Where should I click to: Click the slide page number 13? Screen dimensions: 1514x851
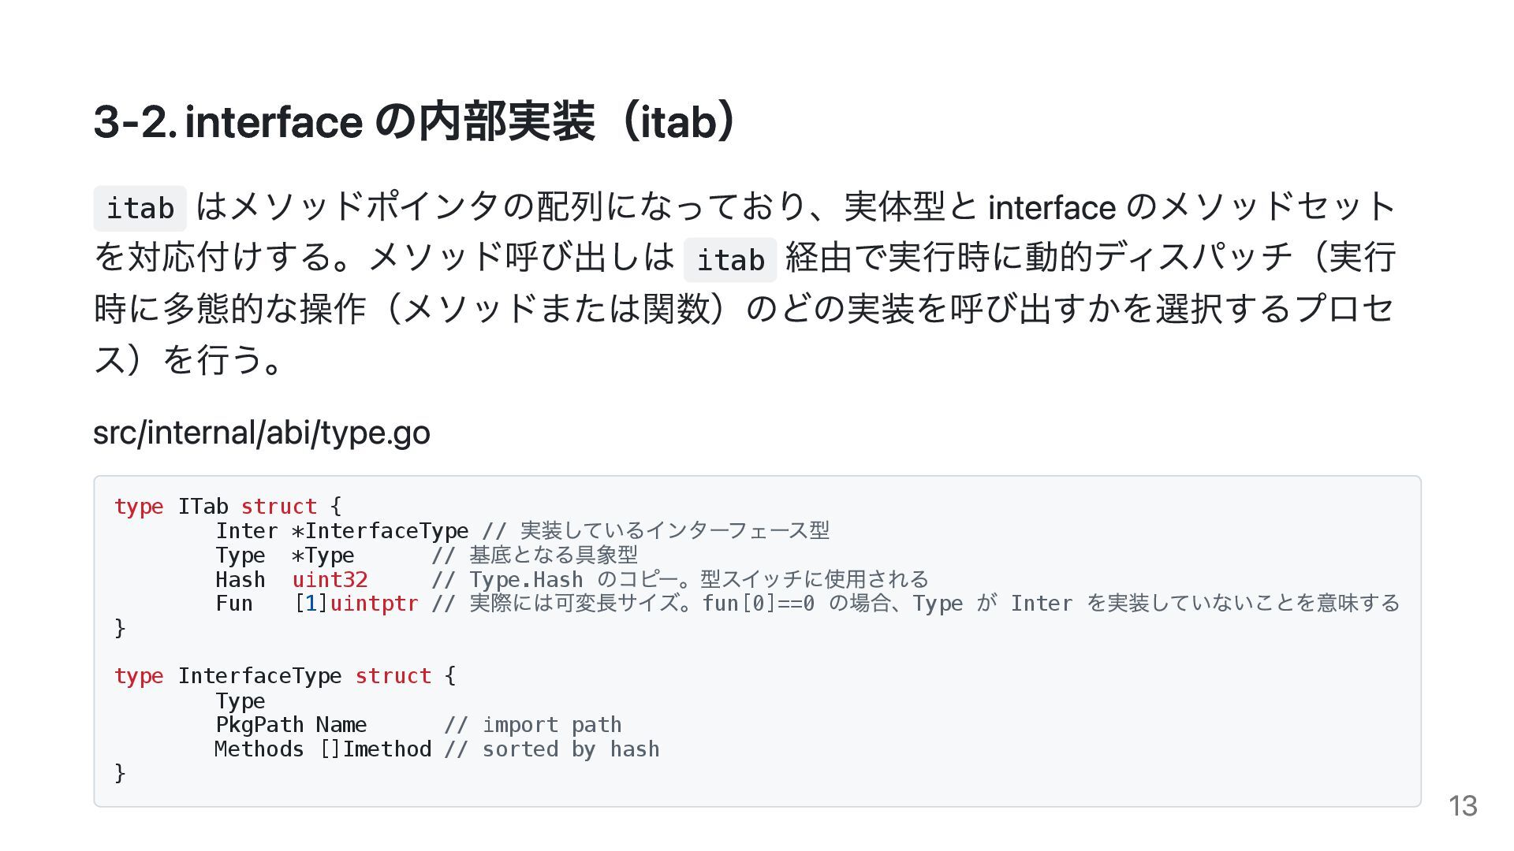tap(1463, 806)
